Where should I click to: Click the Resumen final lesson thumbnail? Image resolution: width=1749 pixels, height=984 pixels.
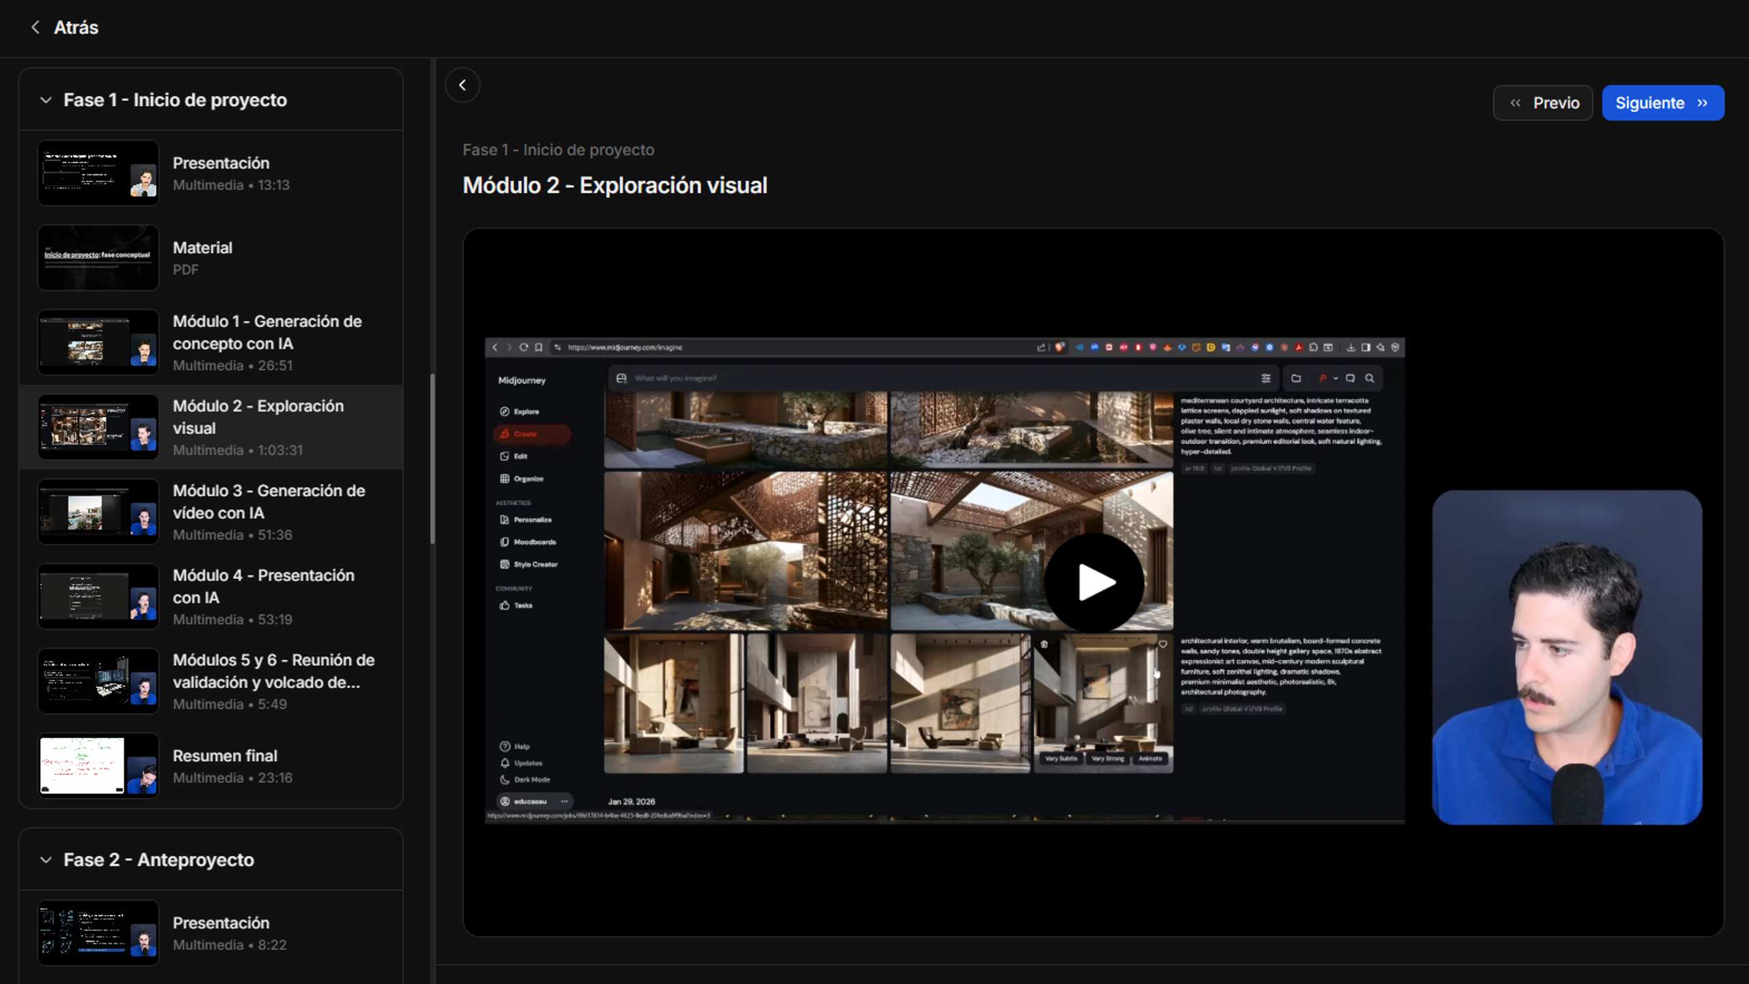98,766
